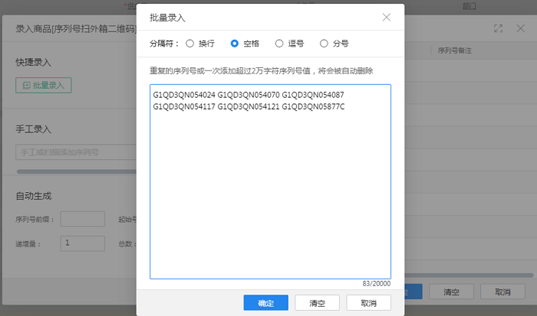Click fullscreen expand icon of background window

coord(499,28)
